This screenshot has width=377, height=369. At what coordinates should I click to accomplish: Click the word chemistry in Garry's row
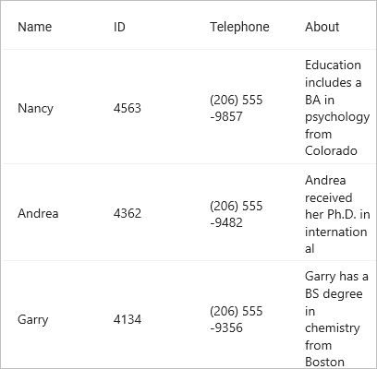(333, 328)
